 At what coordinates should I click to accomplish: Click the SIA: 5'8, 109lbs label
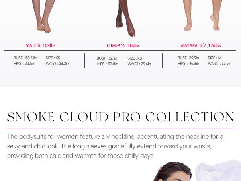[41, 45]
